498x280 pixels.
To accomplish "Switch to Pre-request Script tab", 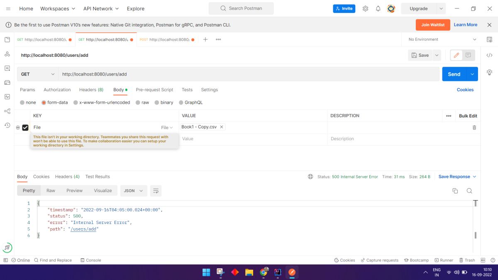I will tap(154, 90).
